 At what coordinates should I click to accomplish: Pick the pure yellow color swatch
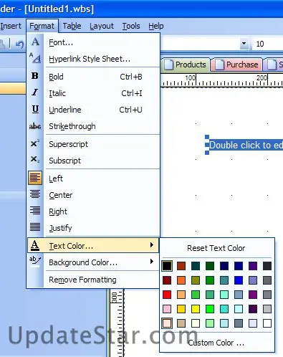pyautogui.click(x=196, y=309)
